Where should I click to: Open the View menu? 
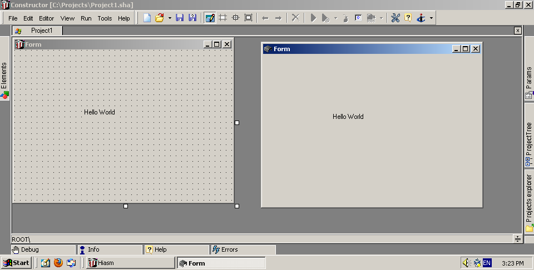67,18
